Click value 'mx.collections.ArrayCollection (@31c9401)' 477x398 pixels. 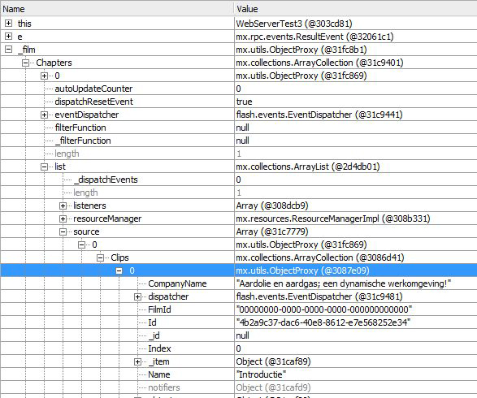coord(319,63)
